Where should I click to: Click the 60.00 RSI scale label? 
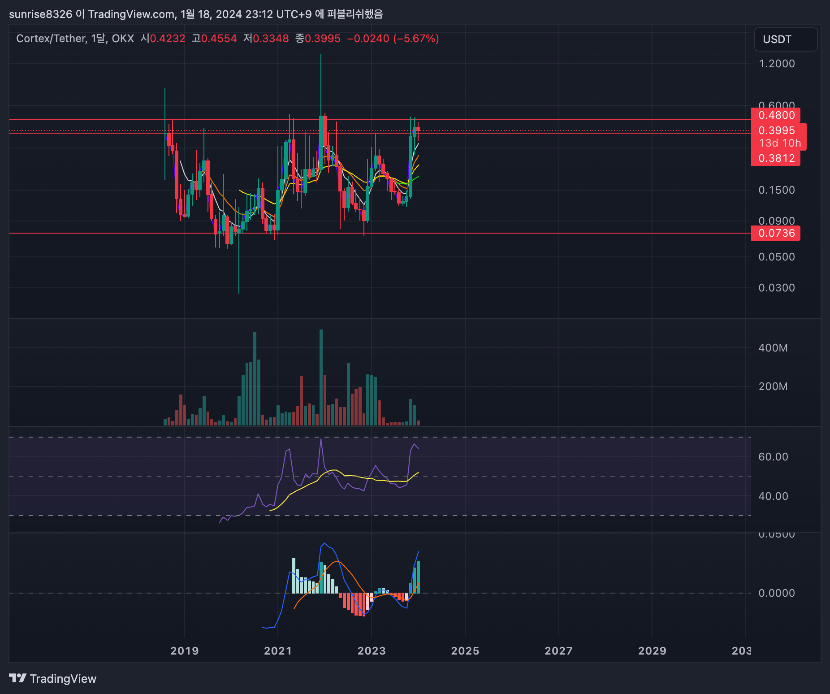(773, 457)
